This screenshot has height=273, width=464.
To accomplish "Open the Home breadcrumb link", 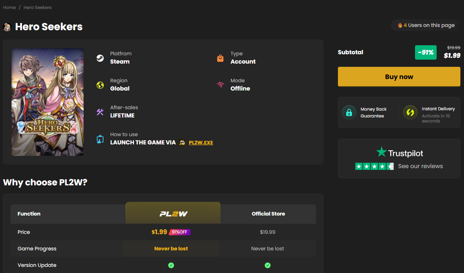I will pos(9,7).
